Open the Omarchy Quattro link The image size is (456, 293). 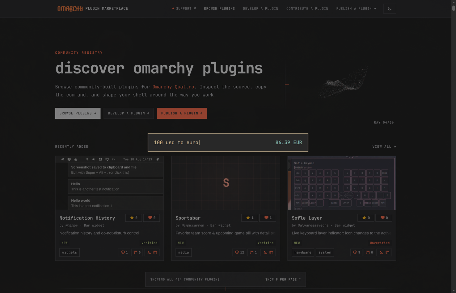[173, 87]
